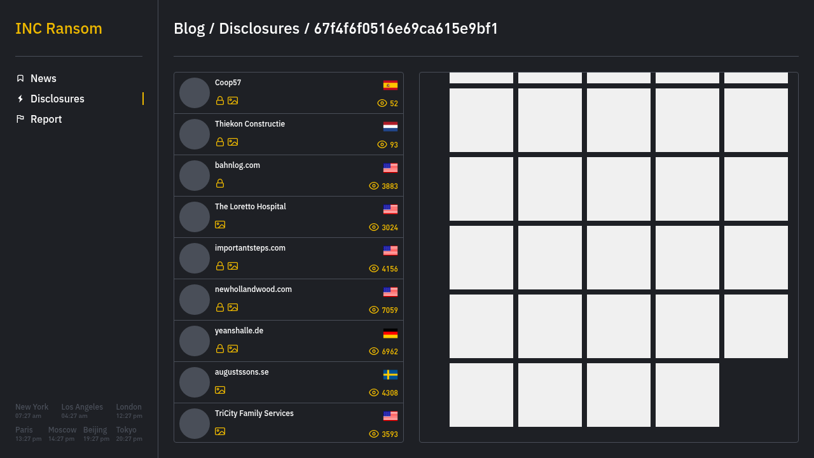Viewport: 814px width, 458px height.
Task: Click the London clock in sidebar
Action: [129, 411]
